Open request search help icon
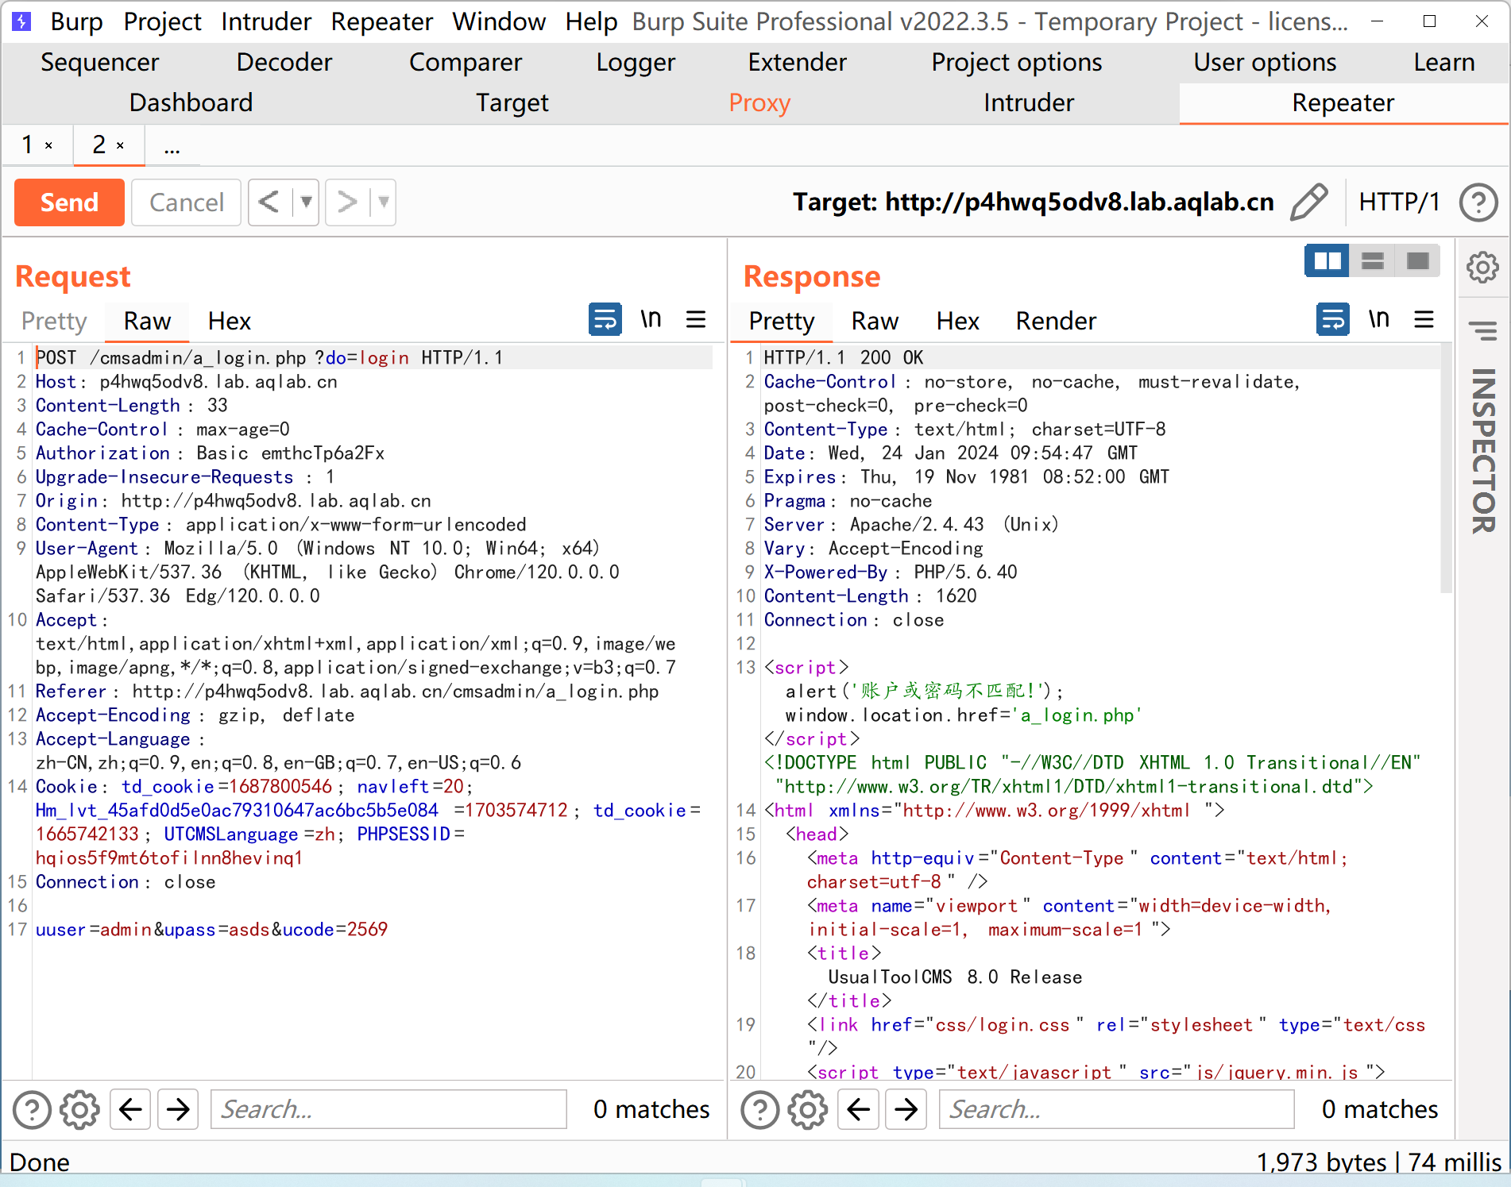Screen dimensions: 1511x1187 click(x=33, y=1109)
